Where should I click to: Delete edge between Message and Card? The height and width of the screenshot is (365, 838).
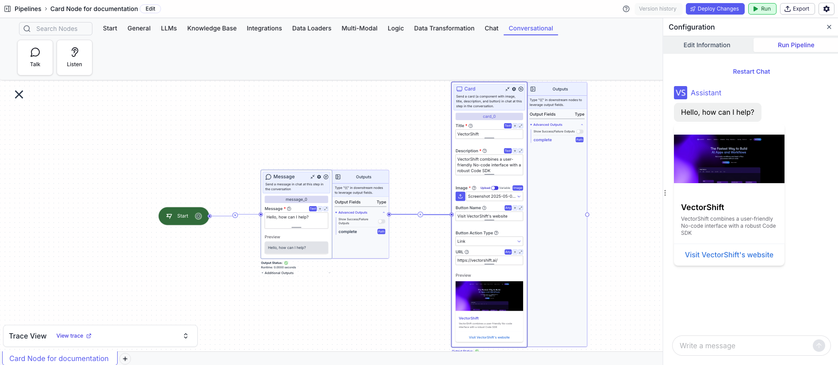(x=421, y=214)
